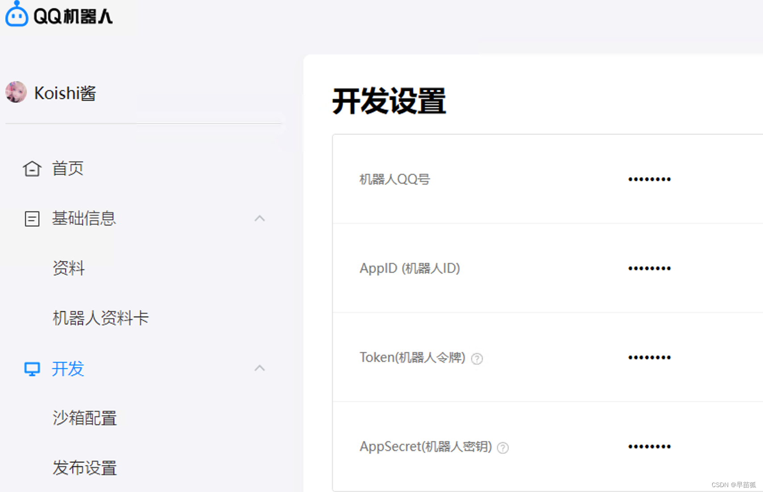Screen dimensions: 763x492
Task: Open the Token(机器人令牌) help question mark
Action: point(477,358)
